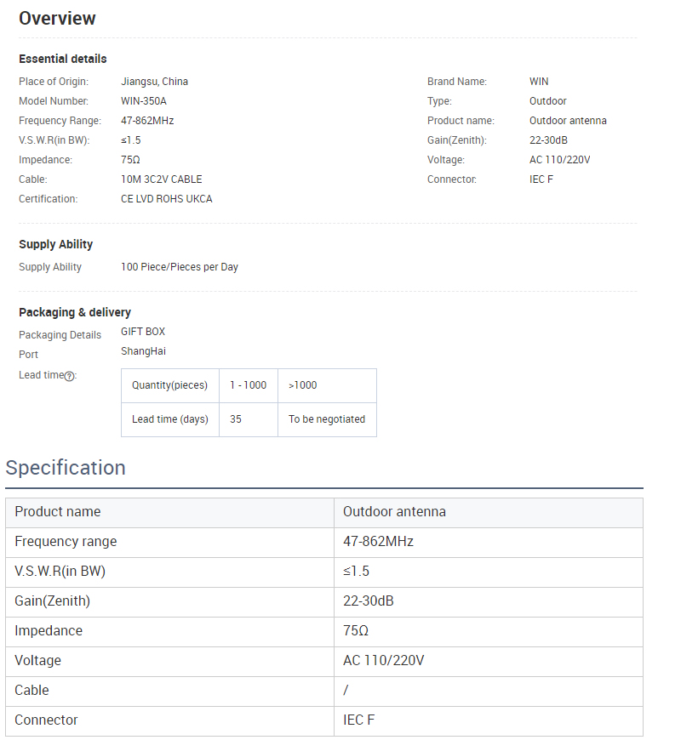Click the model number WIN-350A
Screen dimensions: 681x740
click(x=144, y=101)
